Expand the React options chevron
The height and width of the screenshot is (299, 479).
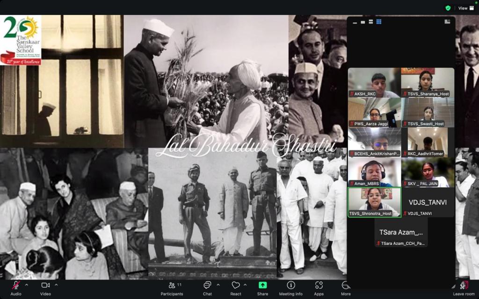(x=247, y=285)
